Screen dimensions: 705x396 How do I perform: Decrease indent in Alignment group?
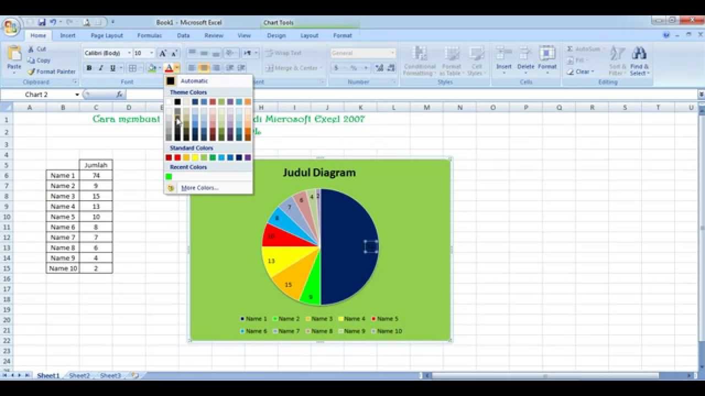click(x=229, y=68)
